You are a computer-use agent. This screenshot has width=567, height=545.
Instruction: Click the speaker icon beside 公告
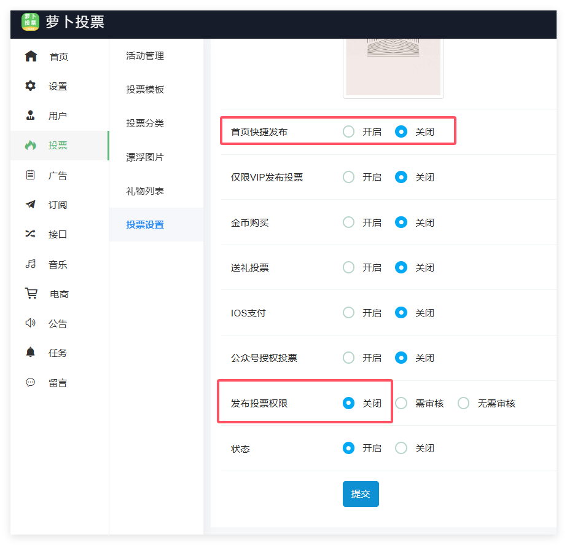[x=30, y=323]
